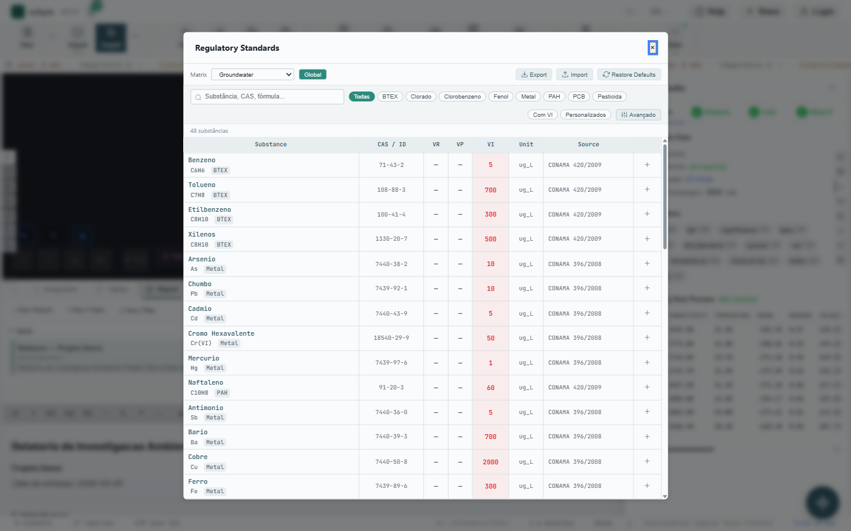Click the Import button
The image size is (851, 531).
pos(574,74)
